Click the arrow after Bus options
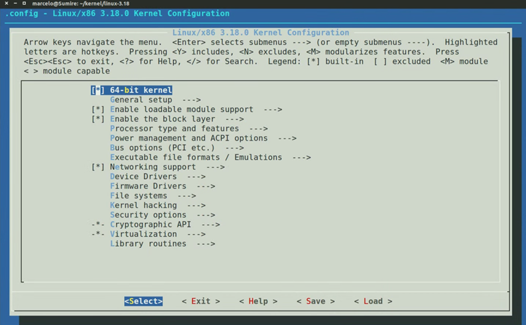Image resolution: width=526 pixels, height=325 pixels. (235, 148)
